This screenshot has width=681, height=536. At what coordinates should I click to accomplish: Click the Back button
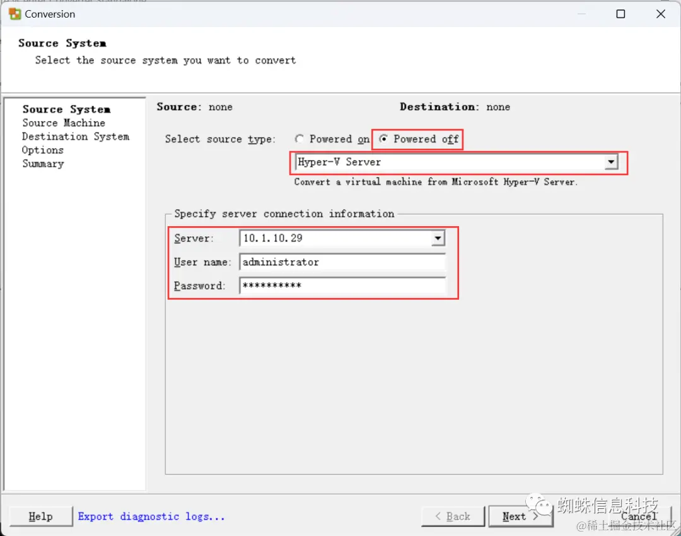point(453,516)
